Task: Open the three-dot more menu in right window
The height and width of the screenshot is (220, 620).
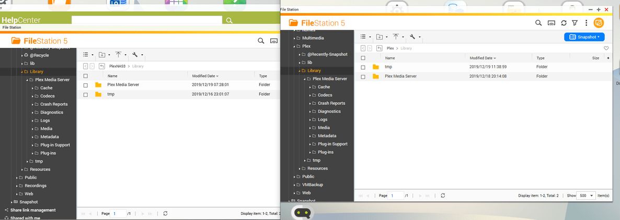Action: pyautogui.click(x=587, y=23)
